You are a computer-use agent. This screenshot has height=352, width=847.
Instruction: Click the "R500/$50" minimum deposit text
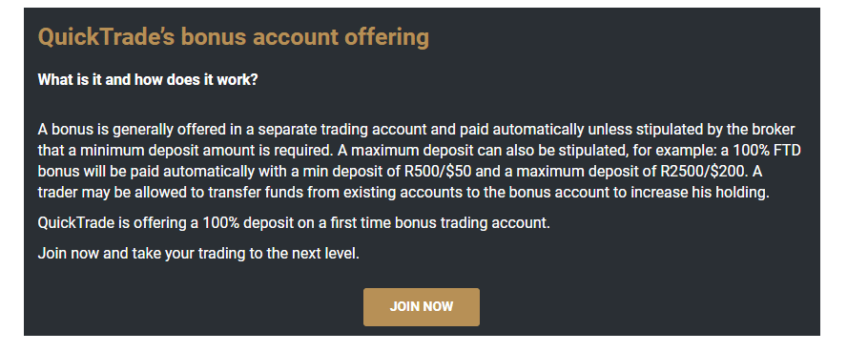point(437,172)
